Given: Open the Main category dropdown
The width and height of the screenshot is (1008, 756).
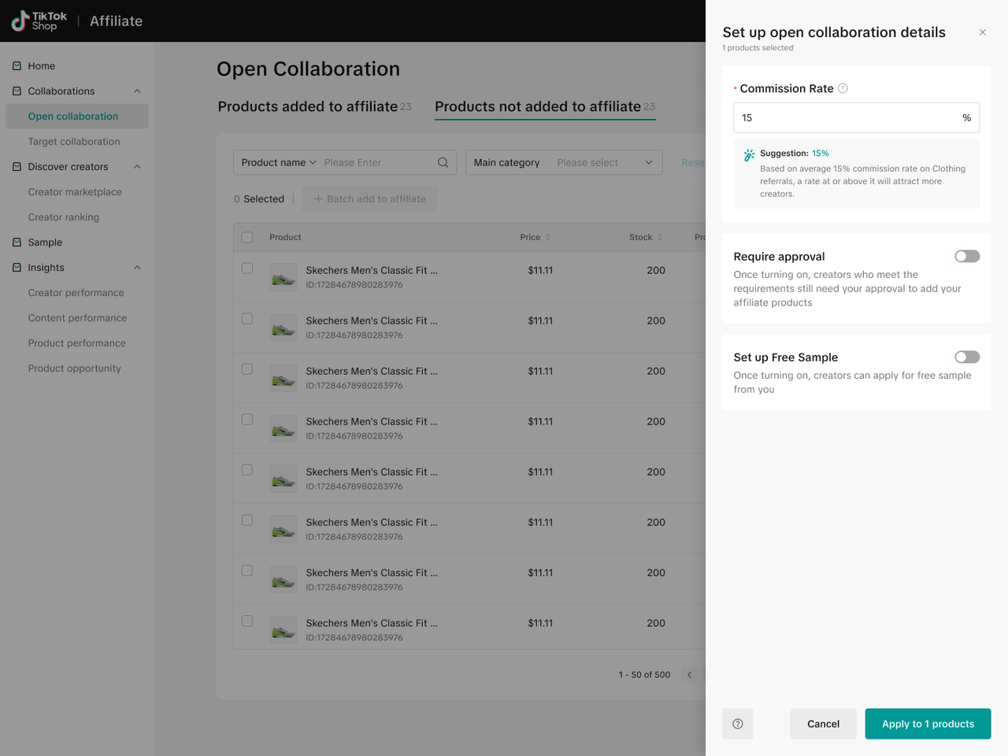Looking at the screenshot, I should coord(564,162).
